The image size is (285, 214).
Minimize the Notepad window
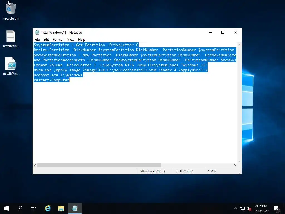[x=210, y=32]
